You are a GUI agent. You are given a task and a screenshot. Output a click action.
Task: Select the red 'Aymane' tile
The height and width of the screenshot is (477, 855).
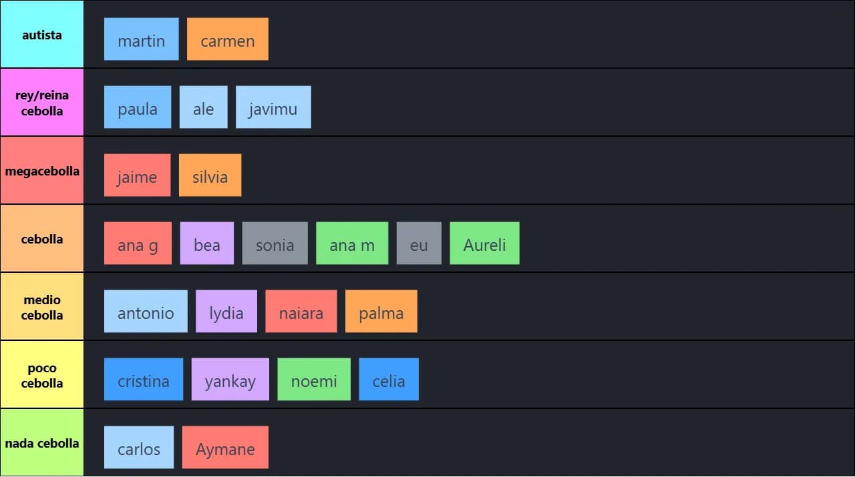point(225,448)
